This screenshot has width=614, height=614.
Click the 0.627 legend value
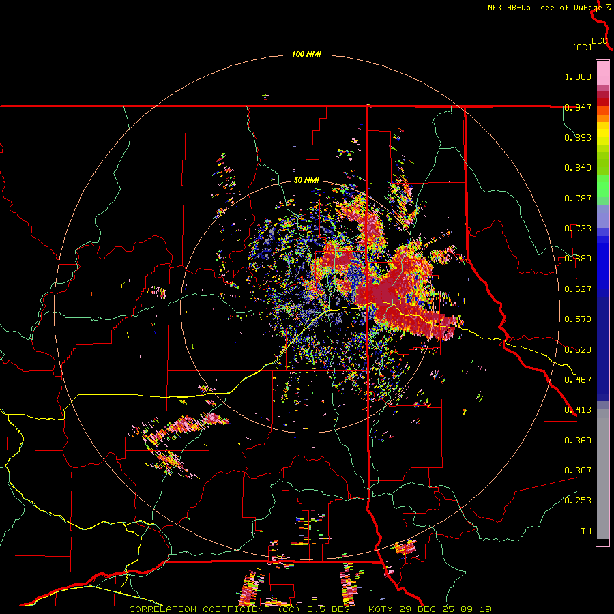[x=578, y=289]
